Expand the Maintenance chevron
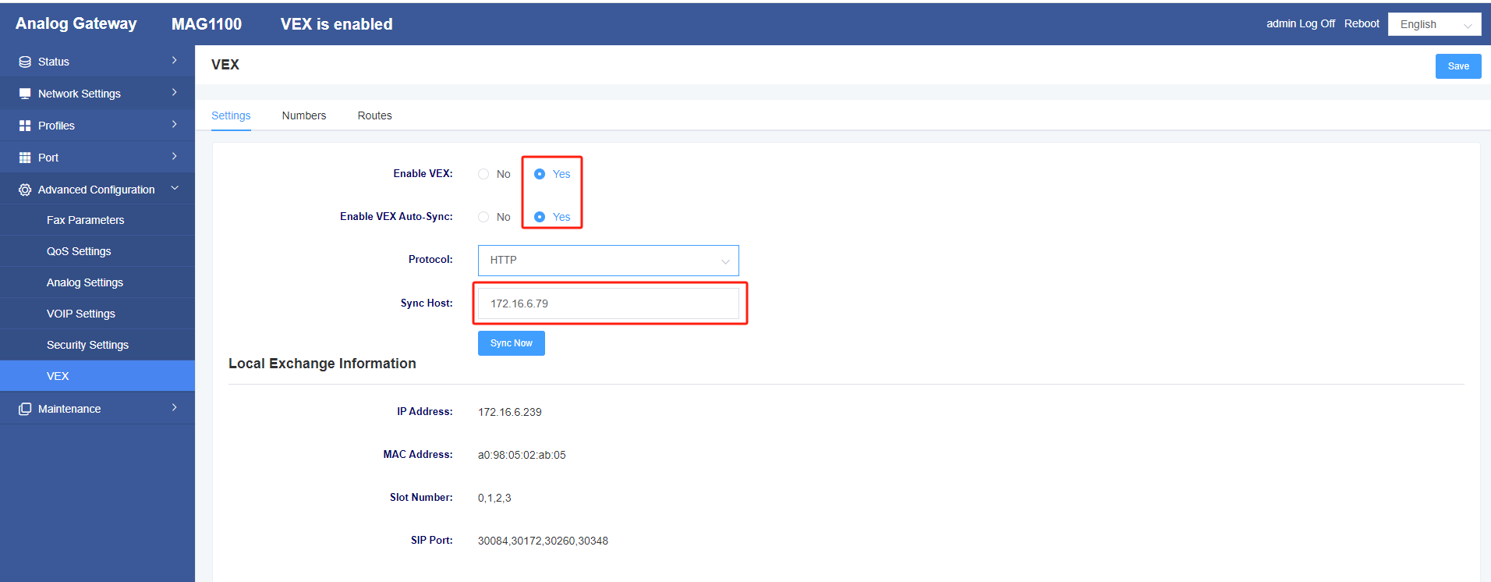 point(174,407)
